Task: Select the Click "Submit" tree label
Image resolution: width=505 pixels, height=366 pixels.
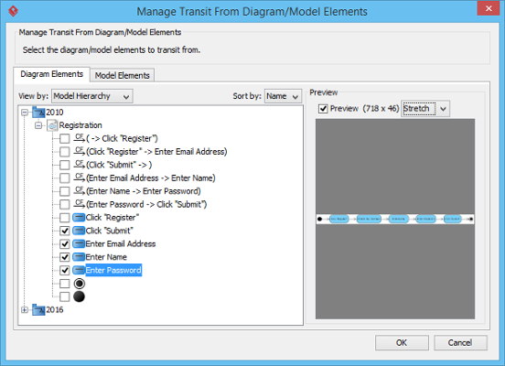Action: coord(110,231)
